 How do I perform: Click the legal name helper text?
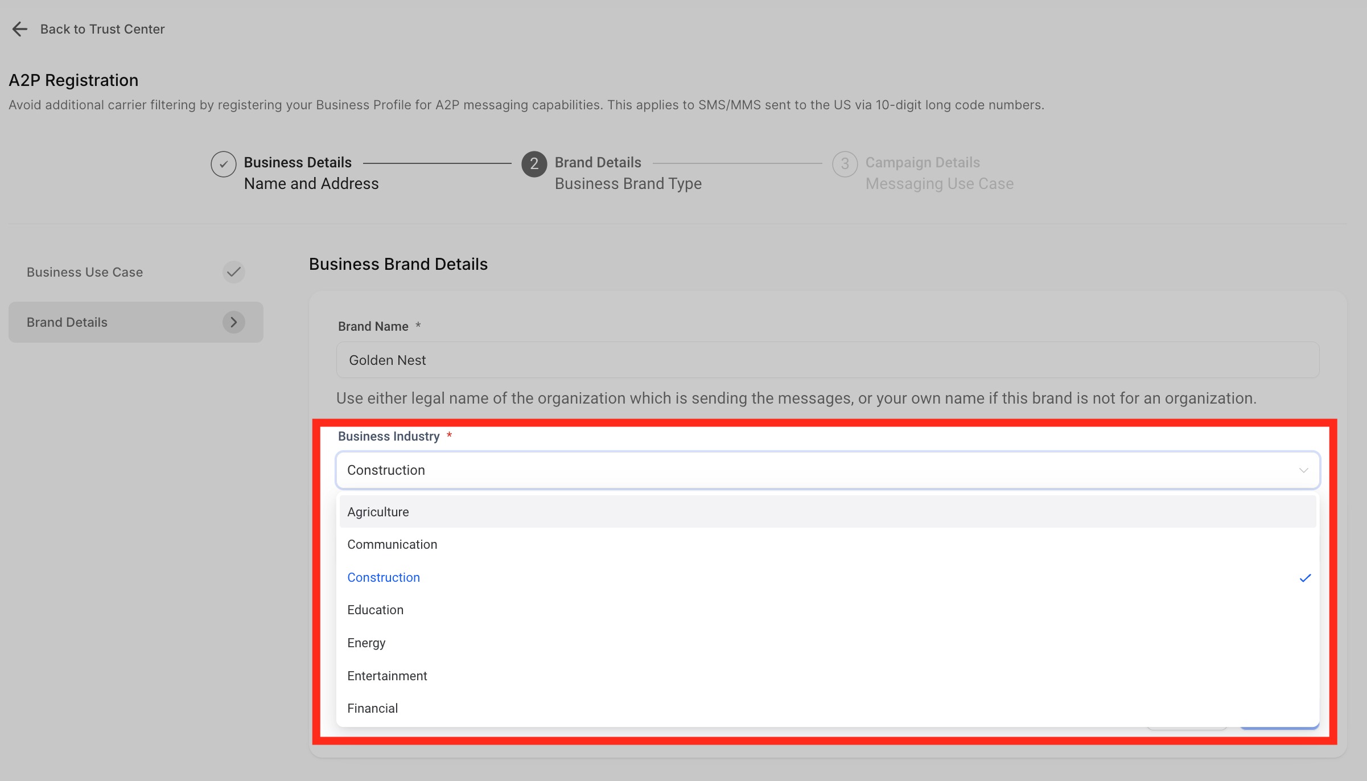[796, 398]
